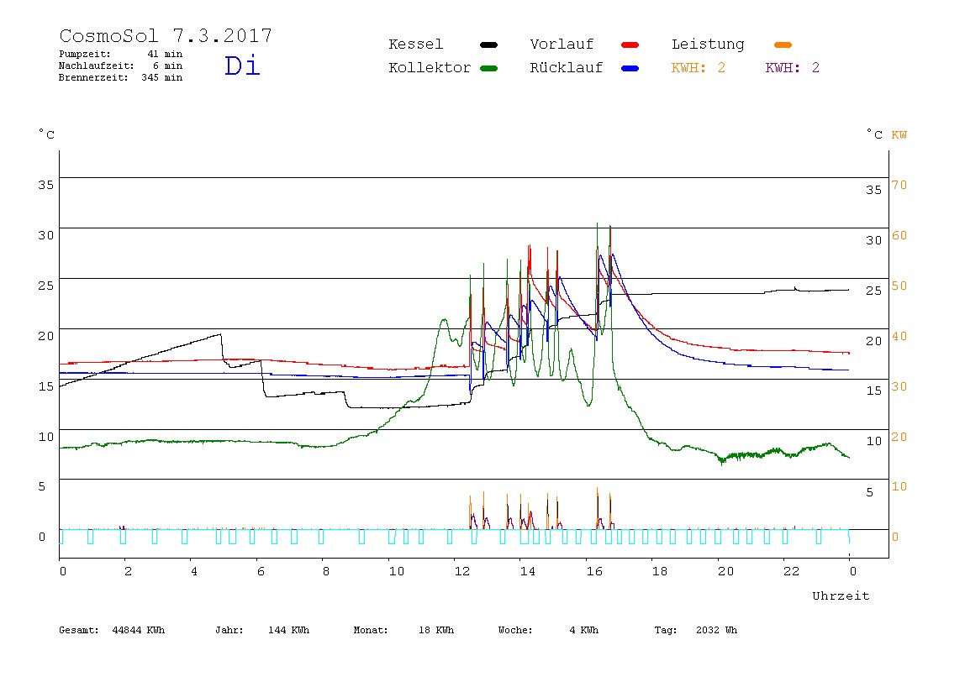Click hour '18' on the Uhrzeit axis
The width and height of the screenshot is (965, 682).
(x=660, y=571)
